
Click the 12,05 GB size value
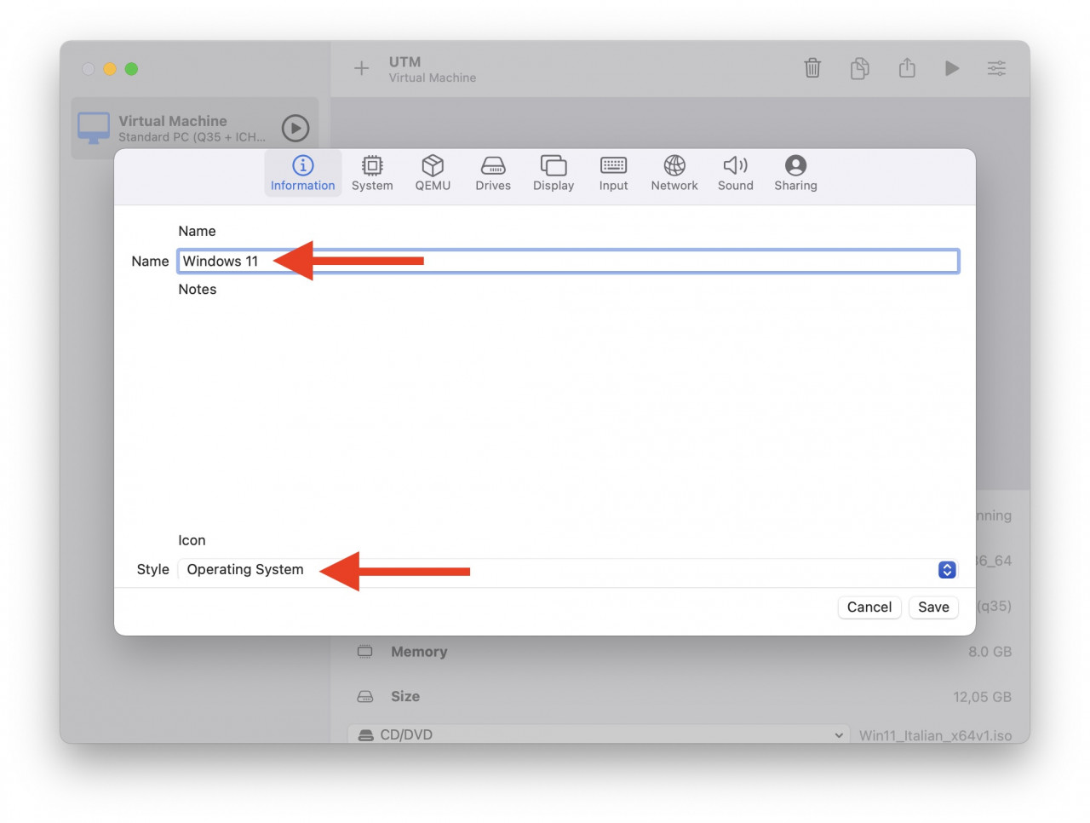tap(982, 697)
